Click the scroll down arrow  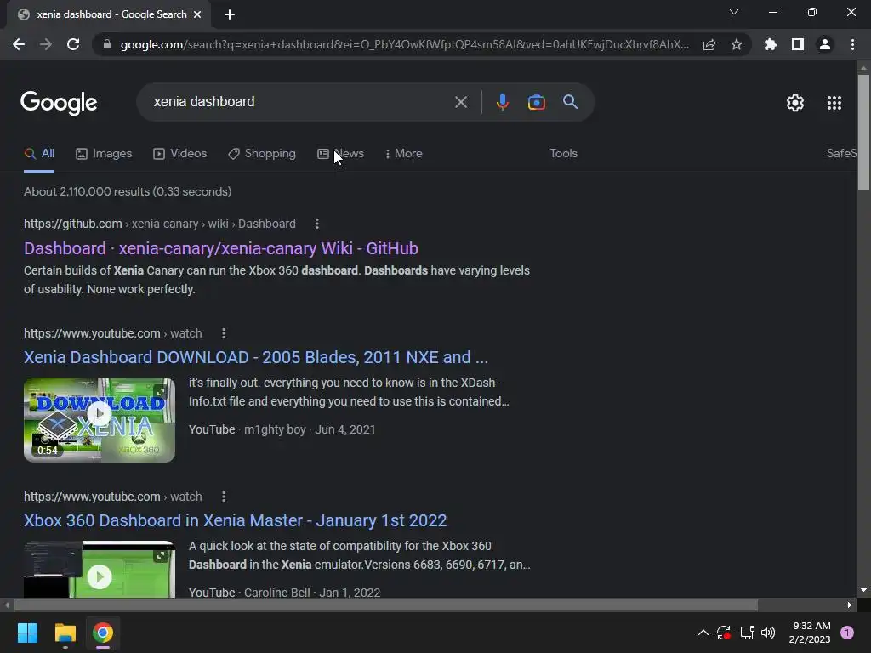863,590
